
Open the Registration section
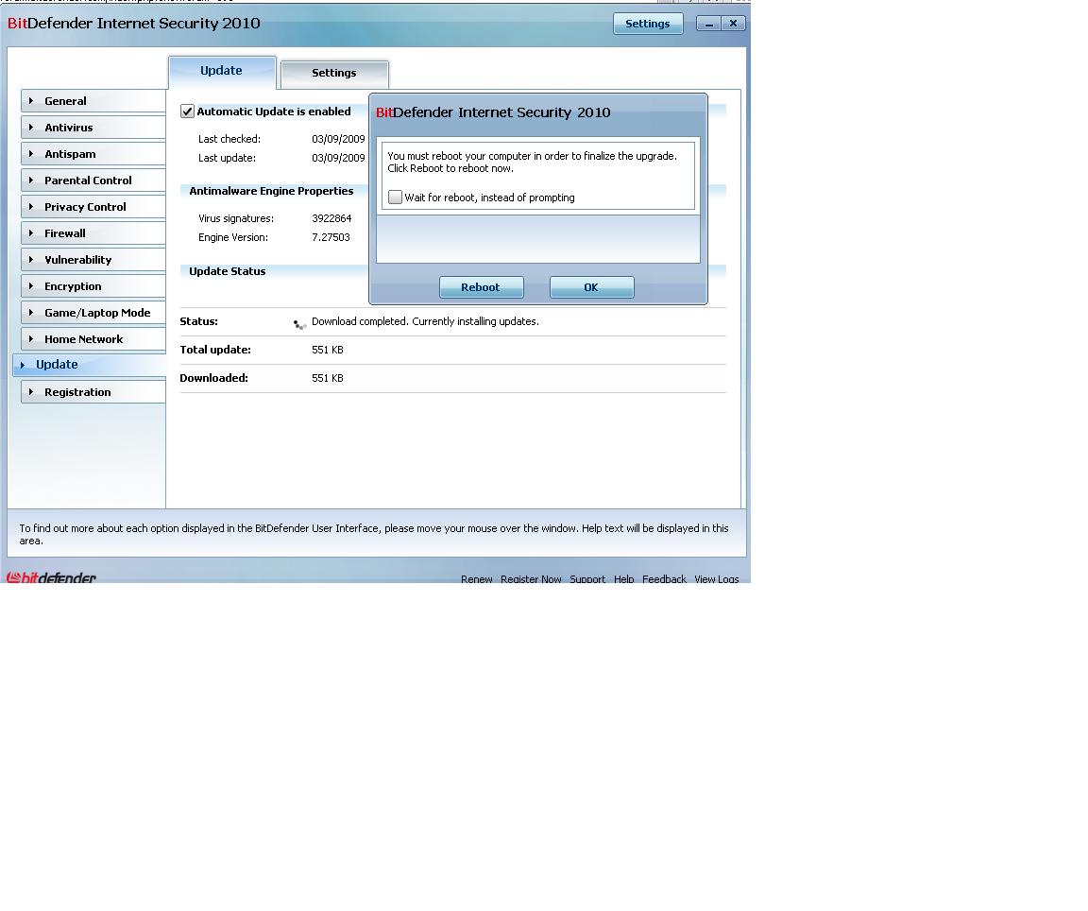click(x=93, y=391)
